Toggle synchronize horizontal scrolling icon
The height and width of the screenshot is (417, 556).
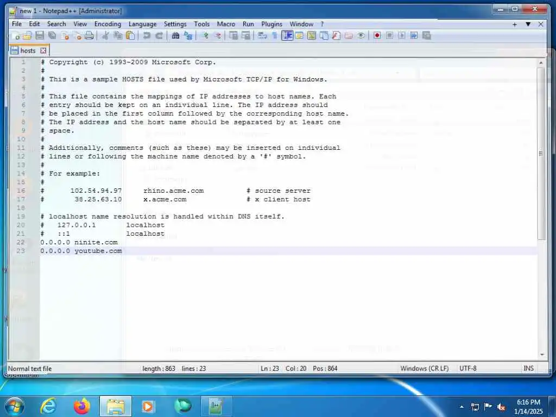(246, 35)
